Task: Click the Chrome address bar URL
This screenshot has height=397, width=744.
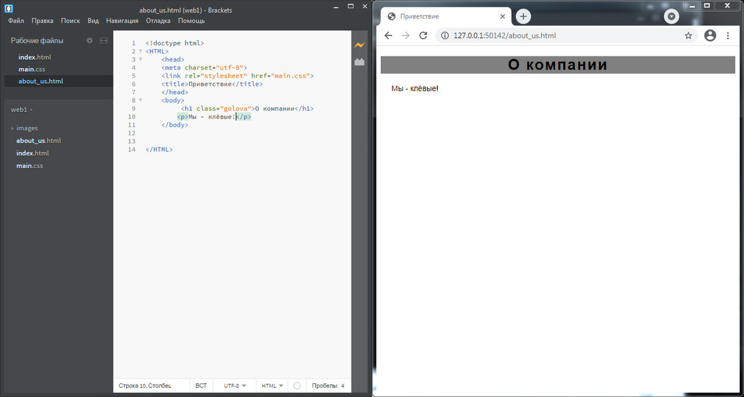Action: pyautogui.click(x=505, y=35)
